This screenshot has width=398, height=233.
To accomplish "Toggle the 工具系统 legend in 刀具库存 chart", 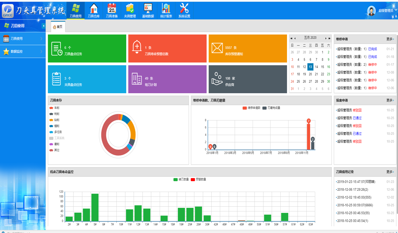I will coord(57,138).
